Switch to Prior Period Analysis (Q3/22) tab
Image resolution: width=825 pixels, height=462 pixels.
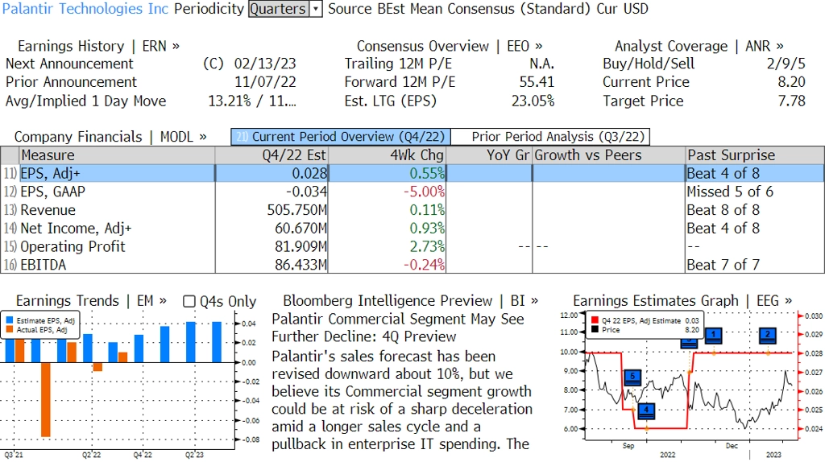(x=550, y=137)
